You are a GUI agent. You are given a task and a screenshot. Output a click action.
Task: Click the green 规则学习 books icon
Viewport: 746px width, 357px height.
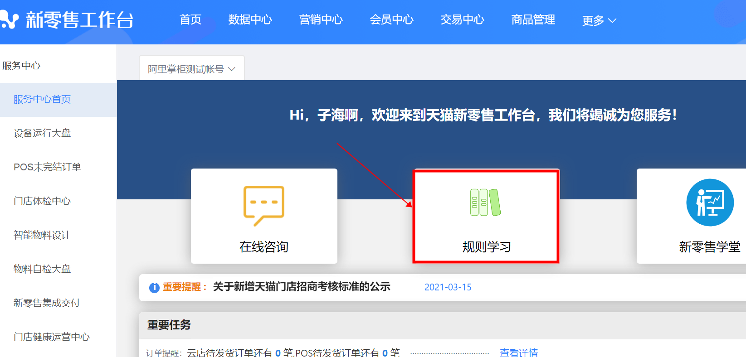[x=485, y=202]
